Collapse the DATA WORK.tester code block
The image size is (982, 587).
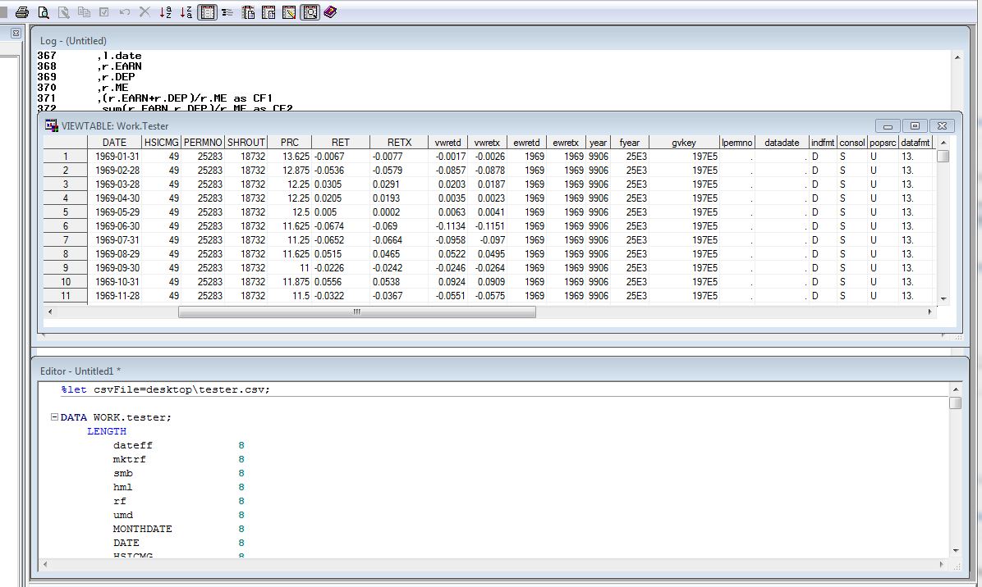point(54,417)
